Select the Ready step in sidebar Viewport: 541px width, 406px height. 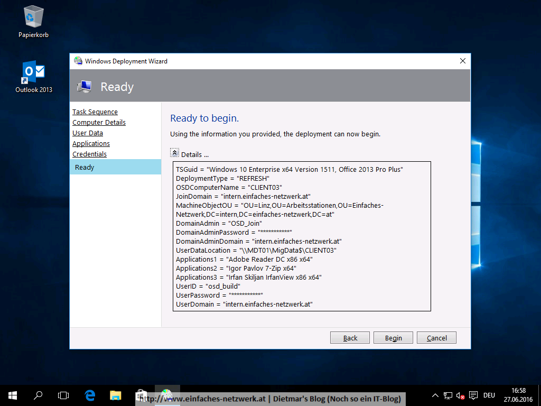pos(116,167)
